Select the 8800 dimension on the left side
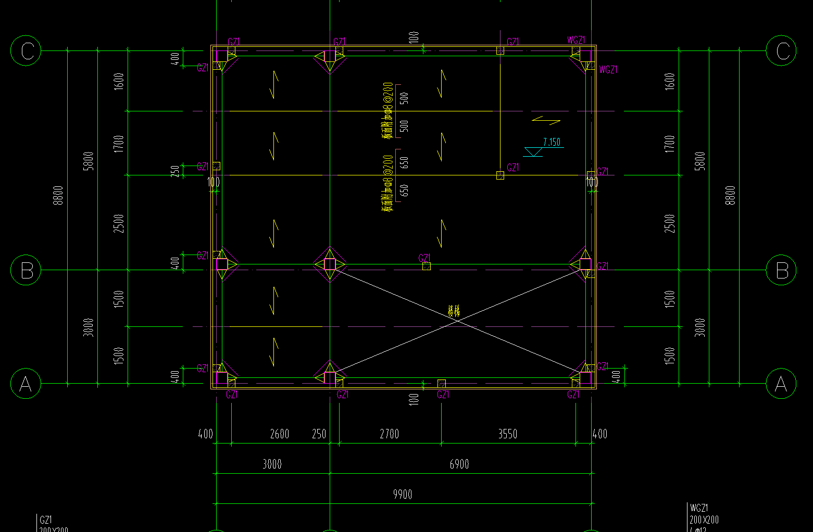Screen dimensions: 813x532 point(58,195)
